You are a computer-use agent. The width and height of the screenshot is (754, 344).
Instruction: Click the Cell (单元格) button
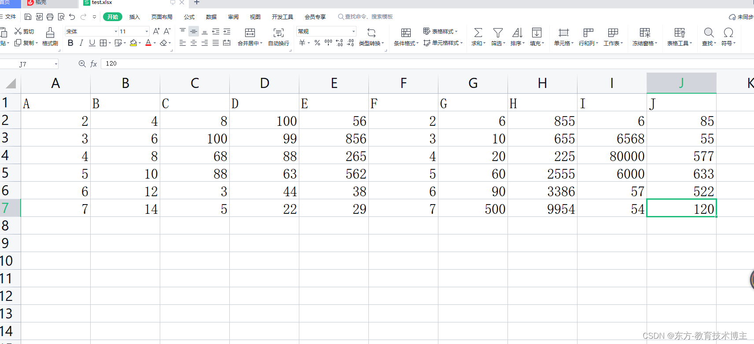[563, 37]
